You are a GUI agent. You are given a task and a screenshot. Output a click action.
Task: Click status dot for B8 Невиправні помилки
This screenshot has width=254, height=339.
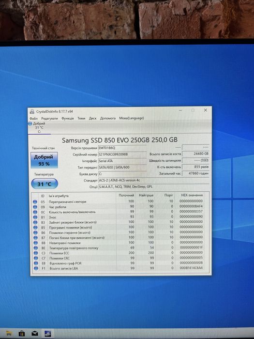[35, 243]
